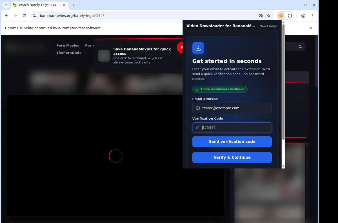Screen dimensions: 338x223
Task: Reload the current page
Action: [x=24, y=16]
